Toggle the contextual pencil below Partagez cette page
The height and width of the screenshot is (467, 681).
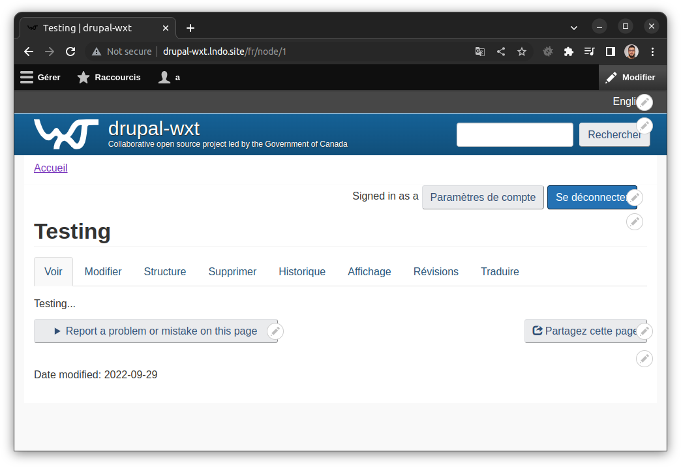click(x=644, y=359)
